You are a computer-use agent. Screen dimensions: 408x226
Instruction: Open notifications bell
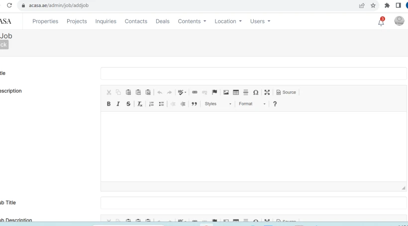pyautogui.click(x=381, y=21)
